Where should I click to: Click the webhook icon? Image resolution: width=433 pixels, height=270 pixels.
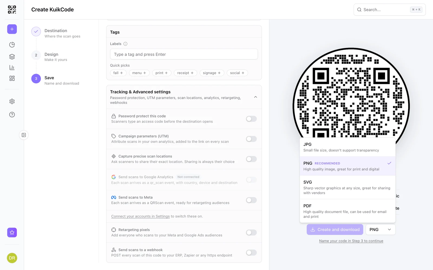(114, 250)
